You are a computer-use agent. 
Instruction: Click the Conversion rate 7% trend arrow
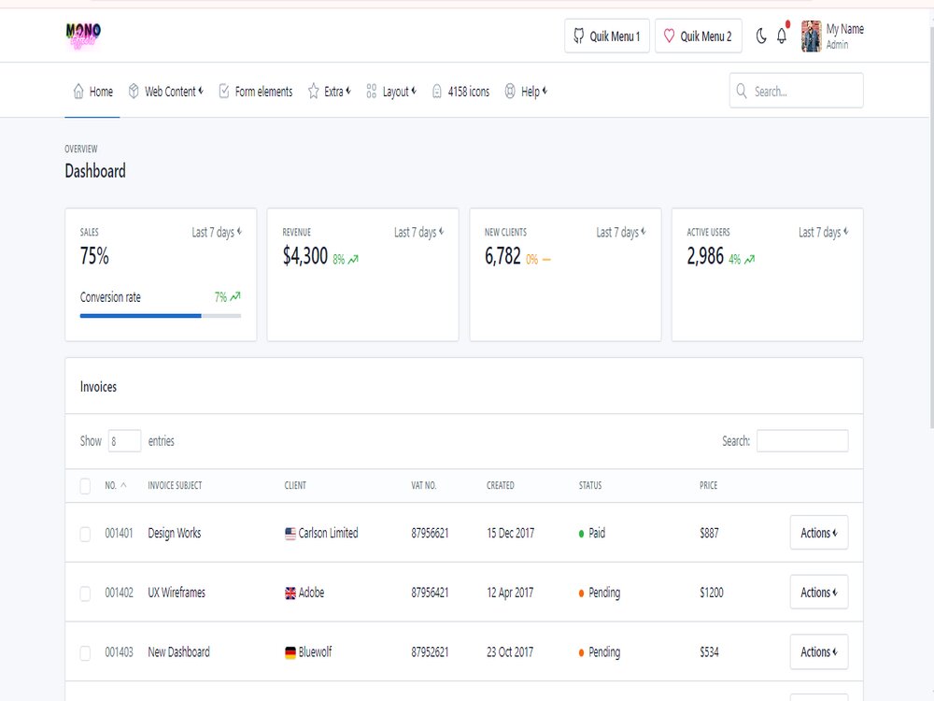coord(235,296)
